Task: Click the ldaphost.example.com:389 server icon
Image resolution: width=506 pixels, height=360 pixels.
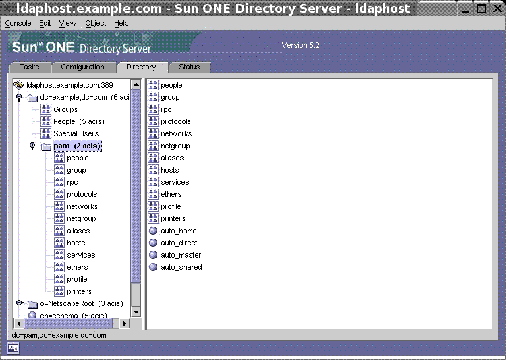Action: (x=19, y=85)
